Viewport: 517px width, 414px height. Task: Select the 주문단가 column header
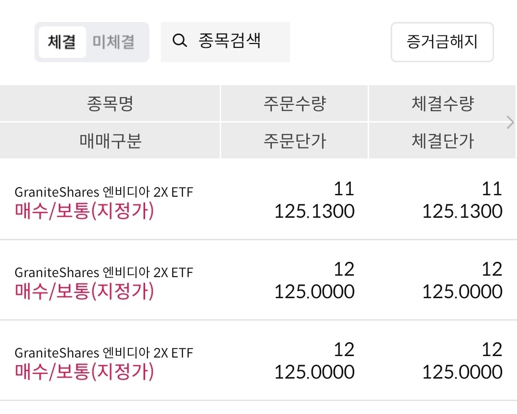[294, 141]
